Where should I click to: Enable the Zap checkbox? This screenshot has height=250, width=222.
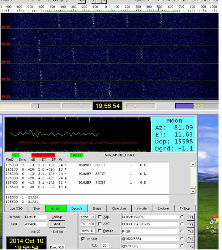click(100, 217)
